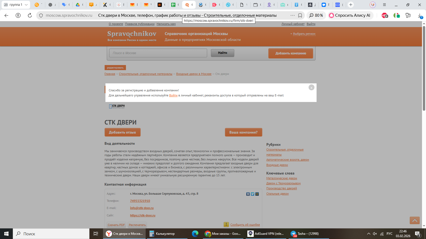Open the Автоматические ворота, двери rubric
The image size is (426, 239).
click(x=288, y=160)
